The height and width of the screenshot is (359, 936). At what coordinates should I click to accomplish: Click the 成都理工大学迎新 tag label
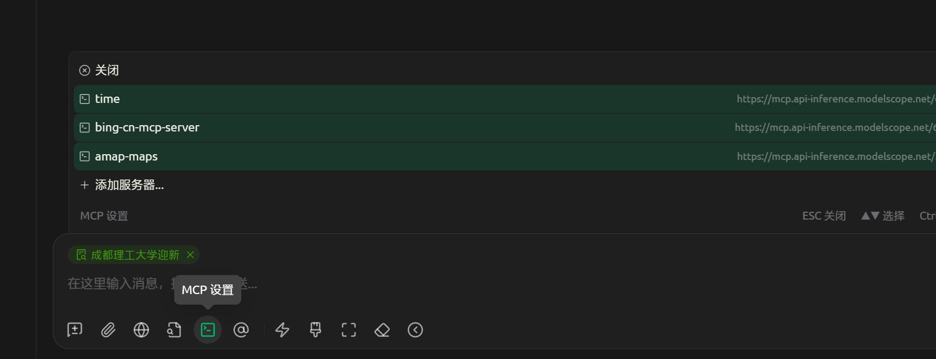click(x=135, y=255)
